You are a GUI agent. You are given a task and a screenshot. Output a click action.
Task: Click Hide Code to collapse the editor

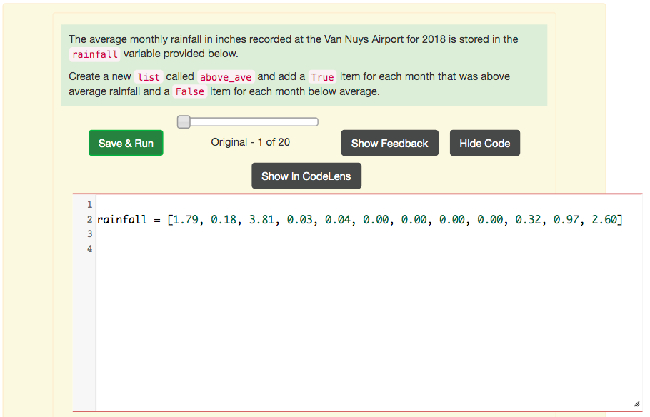coord(484,143)
